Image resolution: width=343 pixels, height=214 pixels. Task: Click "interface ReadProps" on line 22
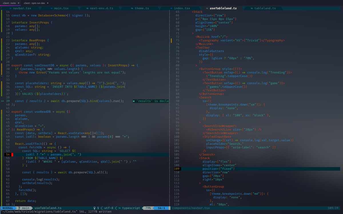[29, 41]
